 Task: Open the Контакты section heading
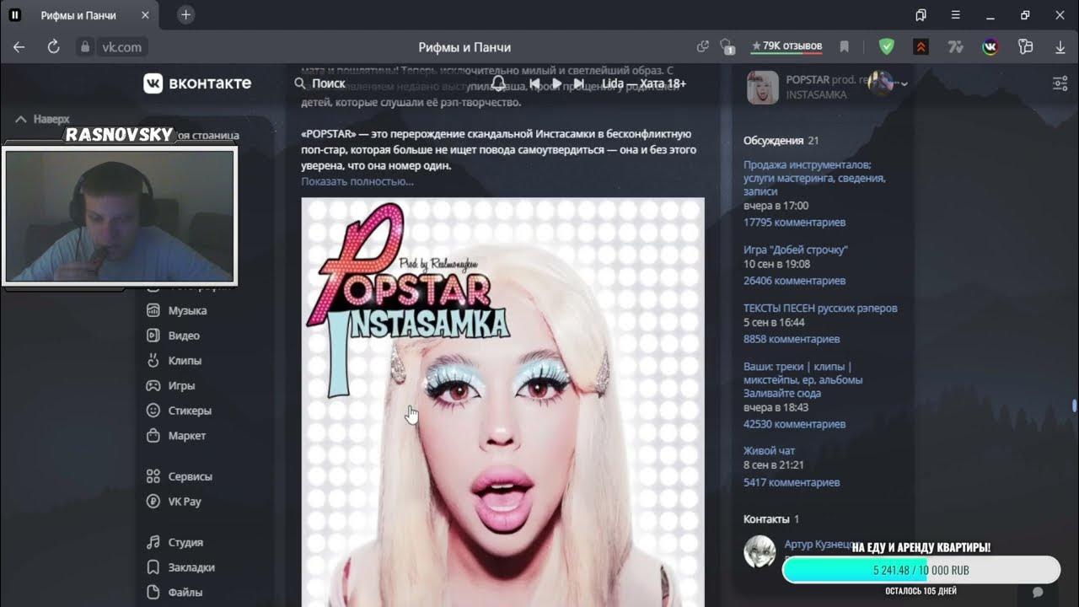pos(766,519)
